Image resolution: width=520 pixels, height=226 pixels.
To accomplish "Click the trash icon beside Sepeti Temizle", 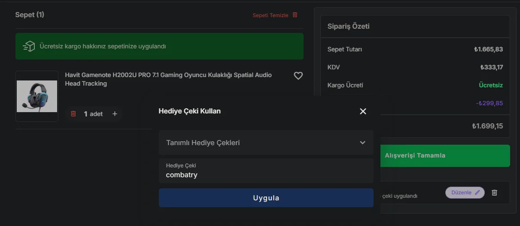I will point(295,15).
